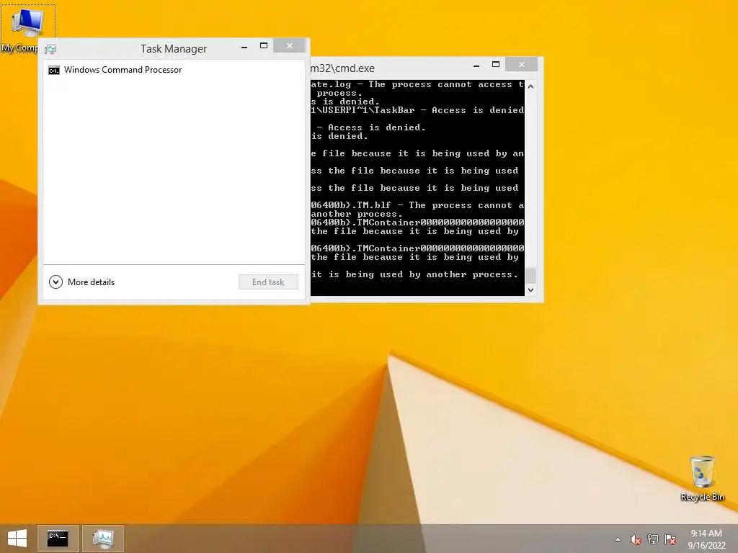The image size is (738, 553).
Task: Show hidden tray icons arrow
Action: (618, 539)
